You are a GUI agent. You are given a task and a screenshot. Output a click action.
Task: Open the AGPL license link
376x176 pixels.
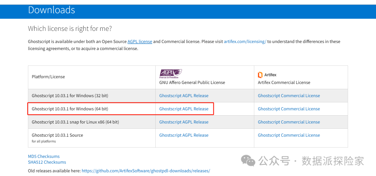tap(140, 41)
